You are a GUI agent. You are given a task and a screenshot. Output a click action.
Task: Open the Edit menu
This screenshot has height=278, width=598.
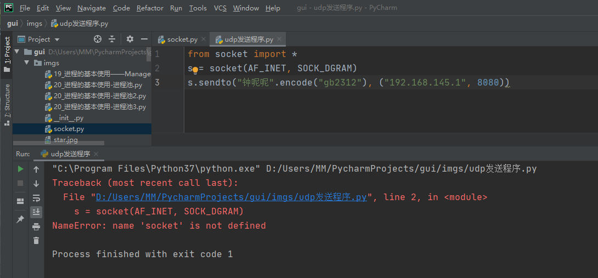coord(43,8)
